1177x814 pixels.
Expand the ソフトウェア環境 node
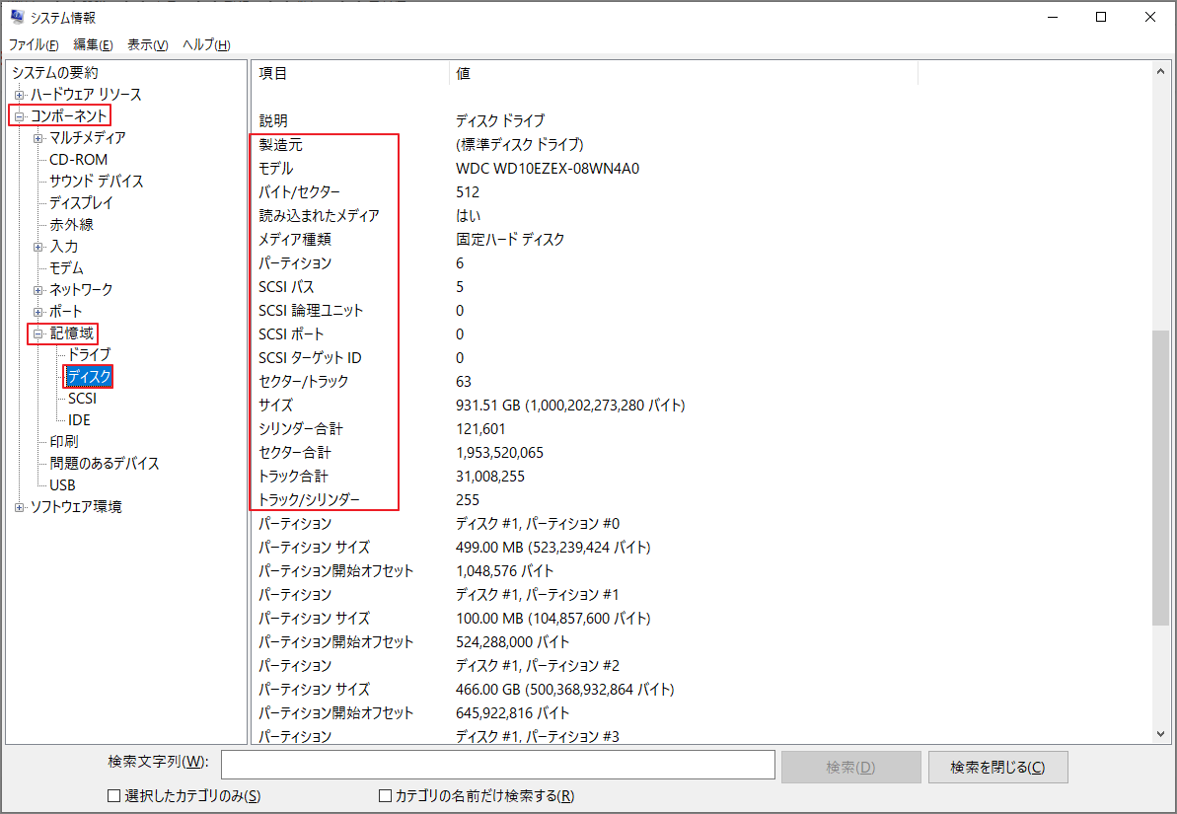(20, 507)
